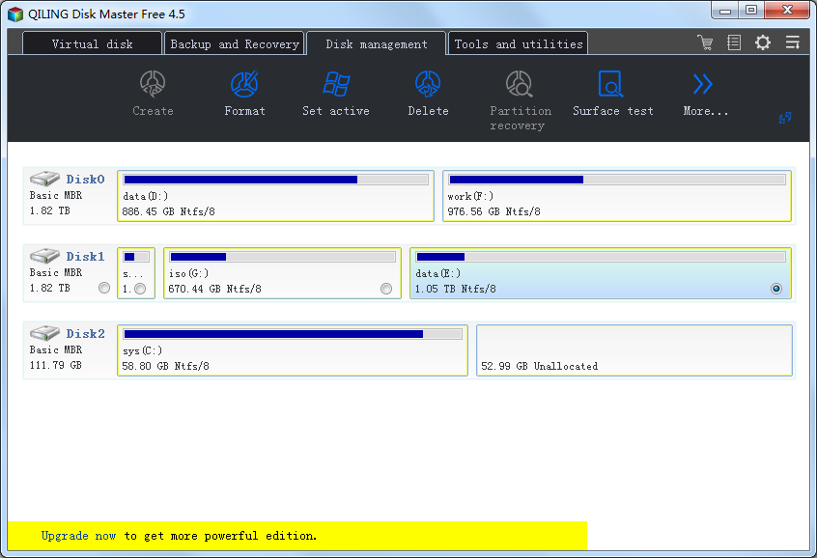
Task: Select the data(E:) partition radio button
Action: 776,289
